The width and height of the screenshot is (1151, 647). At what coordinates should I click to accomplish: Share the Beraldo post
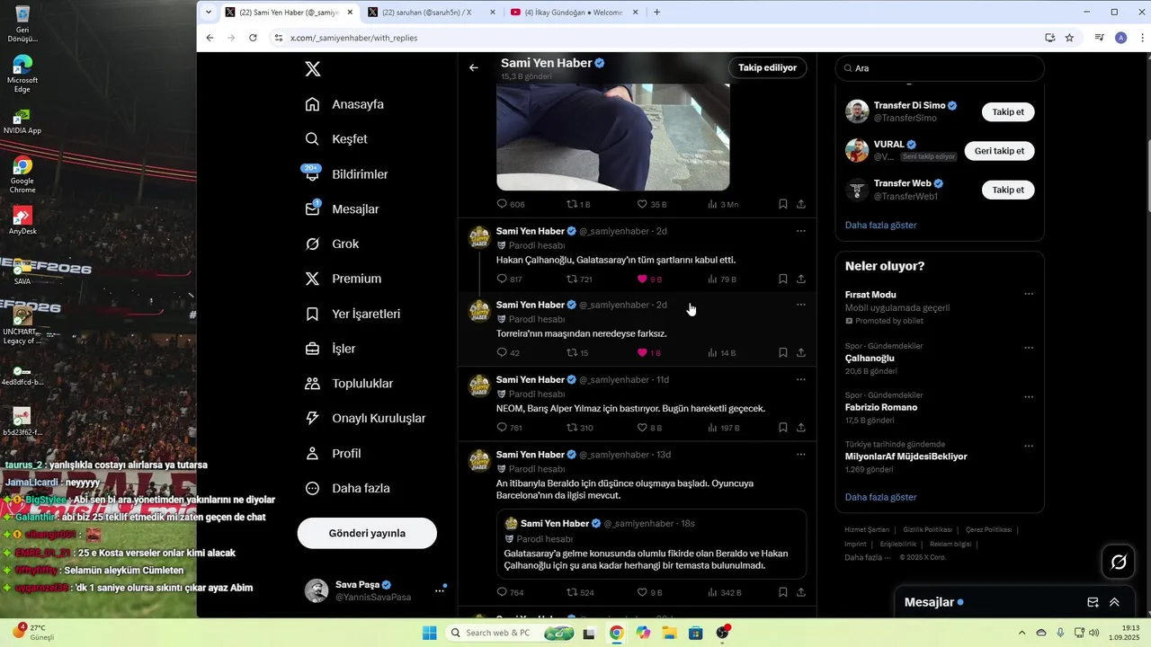pyautogui.click(x=800, y=593)
